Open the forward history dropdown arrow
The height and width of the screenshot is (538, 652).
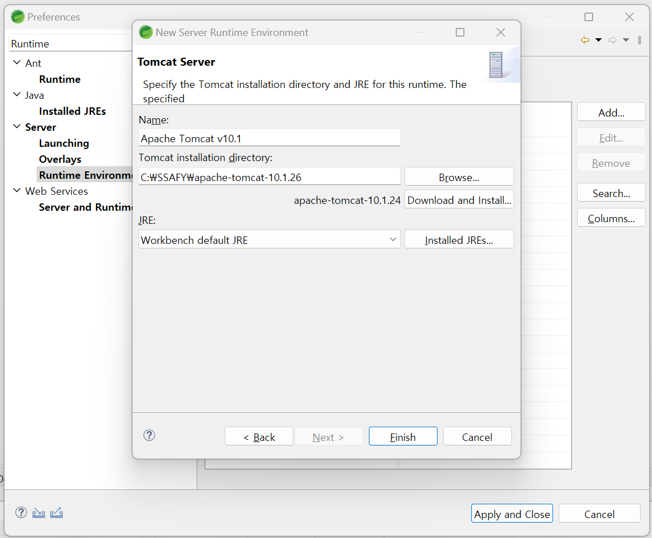click(x=626, y=40)
